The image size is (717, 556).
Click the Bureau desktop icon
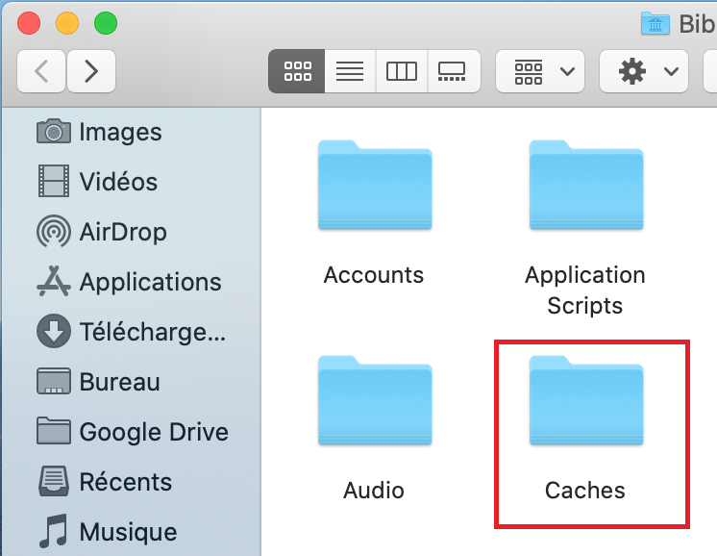coord(54,381)
